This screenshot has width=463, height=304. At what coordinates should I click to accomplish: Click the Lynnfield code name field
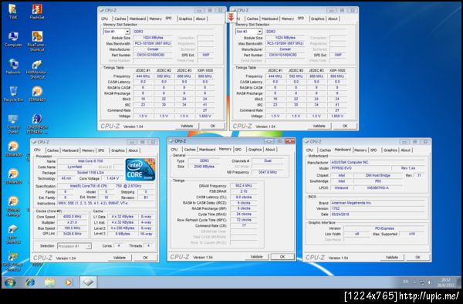(75, 167)
